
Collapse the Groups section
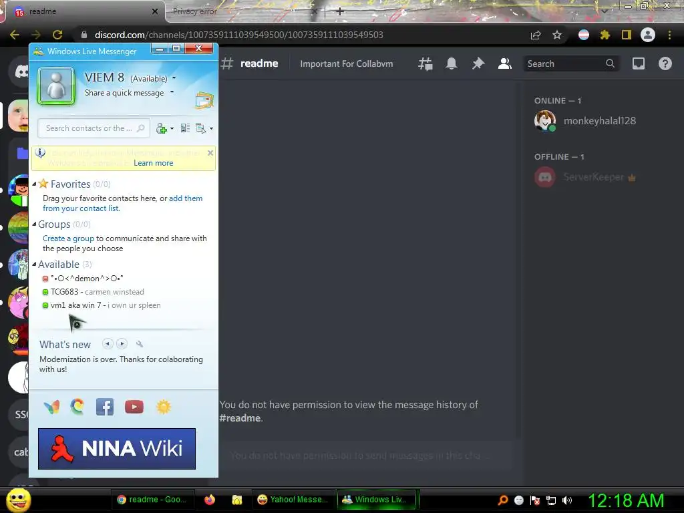35,224
